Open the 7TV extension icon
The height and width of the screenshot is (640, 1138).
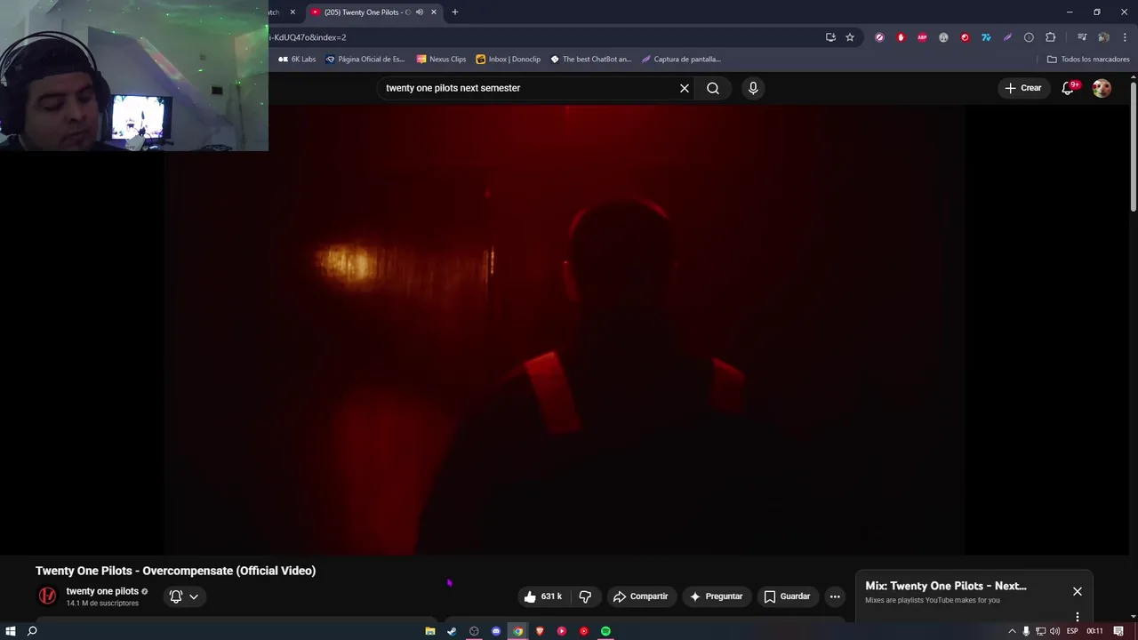(x=986, y=37)
